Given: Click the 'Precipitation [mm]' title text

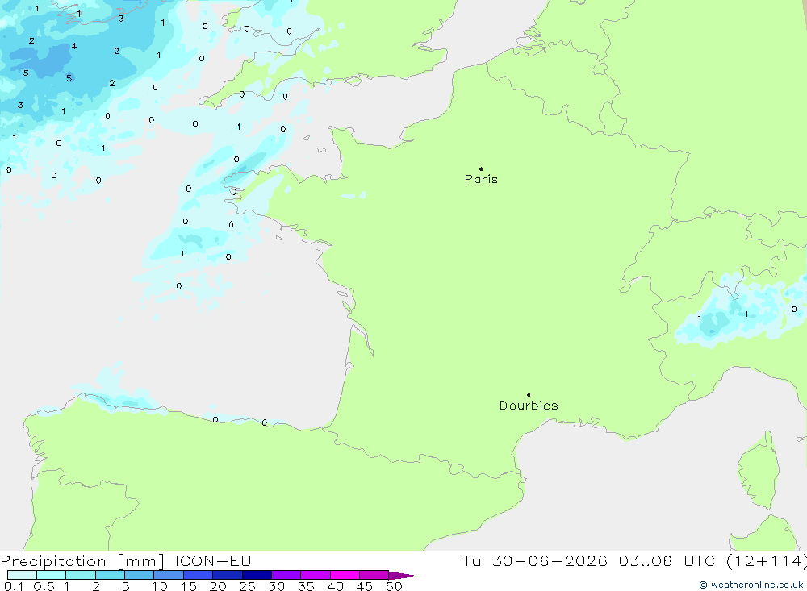Looking at the screenshot, I should coord(82,561).
